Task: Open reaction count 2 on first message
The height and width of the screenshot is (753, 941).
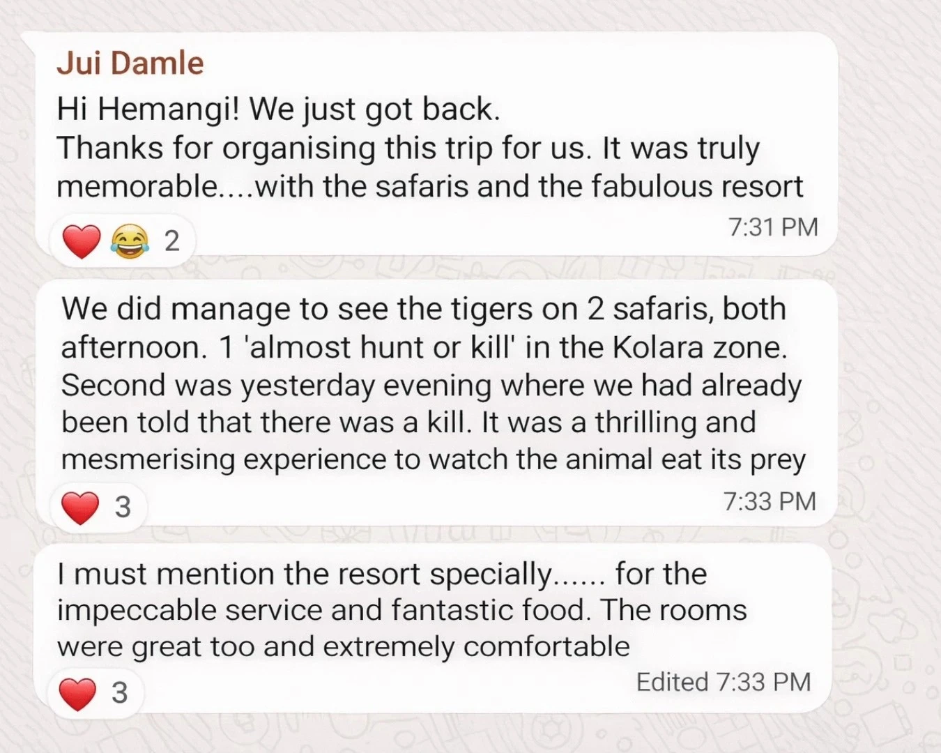Action: pos(171,241)
